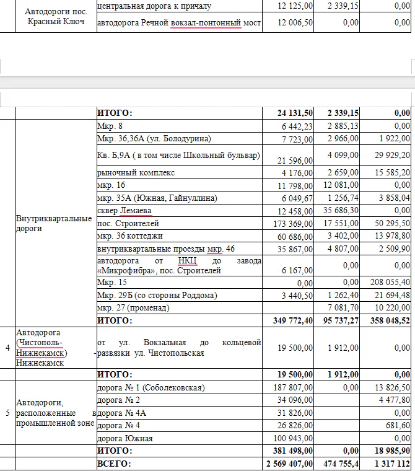Select the value 4 477,80
This screenshot has width=415, height=471.
point(395,400)
